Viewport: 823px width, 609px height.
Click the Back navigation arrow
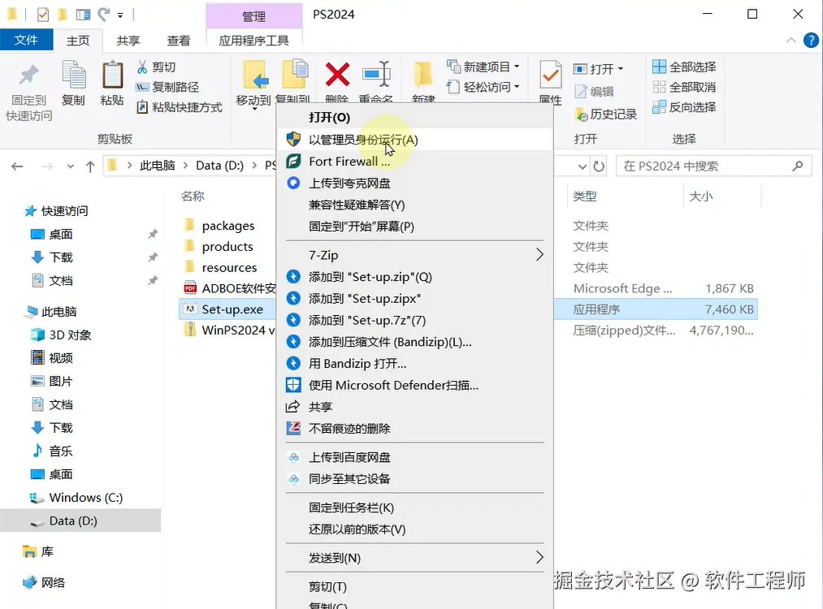(17, 166)
